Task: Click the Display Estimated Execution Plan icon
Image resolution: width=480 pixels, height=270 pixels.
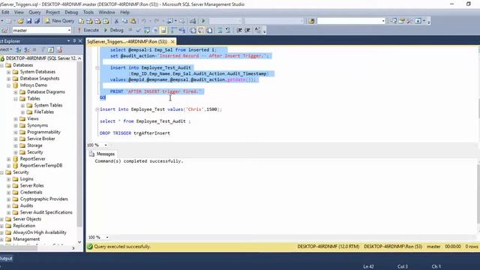Action: 147,30
